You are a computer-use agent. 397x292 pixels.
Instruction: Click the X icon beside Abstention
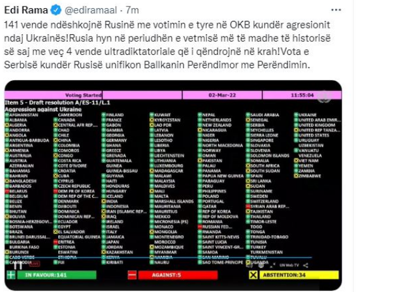(253, 275)
